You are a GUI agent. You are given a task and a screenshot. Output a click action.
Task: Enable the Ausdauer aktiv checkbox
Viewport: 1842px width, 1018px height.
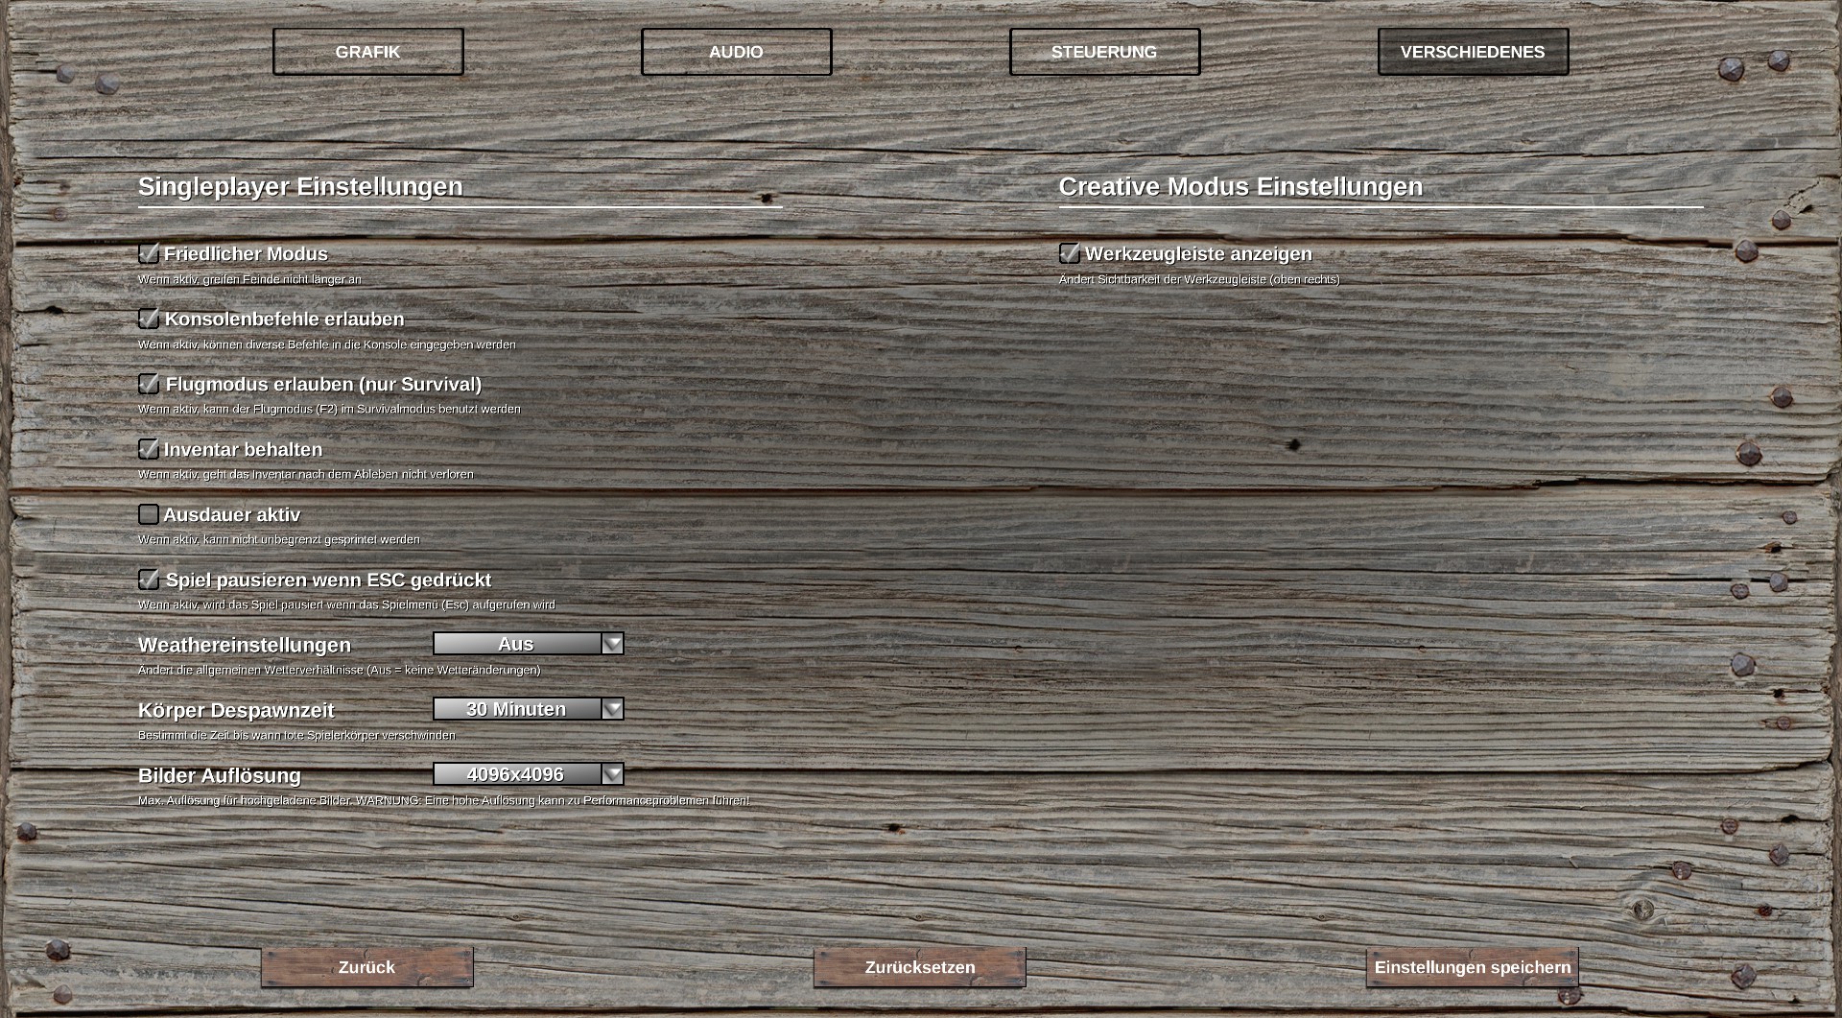pyautogui.click(x=149, y=514)
